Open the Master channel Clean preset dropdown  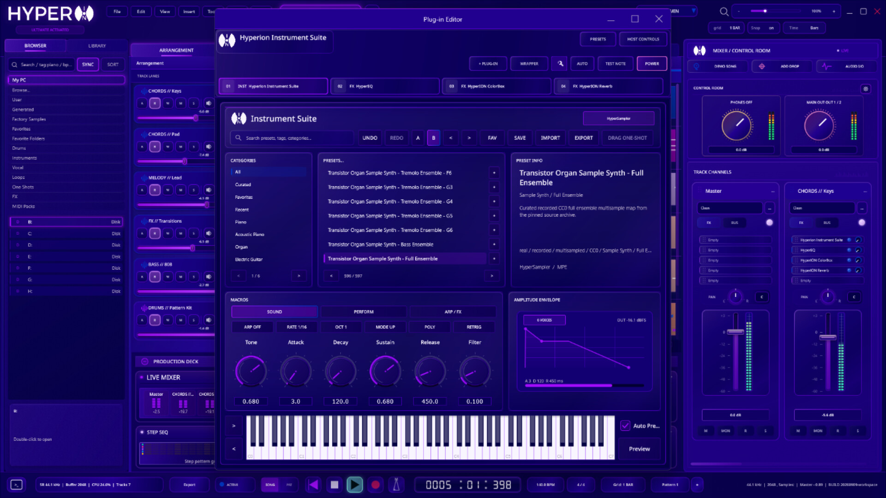coord(730,208)
